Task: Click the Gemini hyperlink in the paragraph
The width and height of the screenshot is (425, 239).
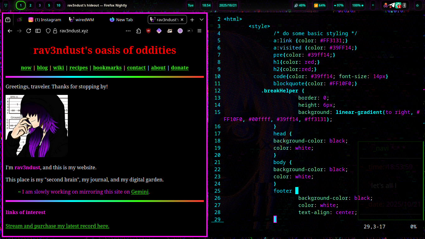Action: tap(140, 192)
